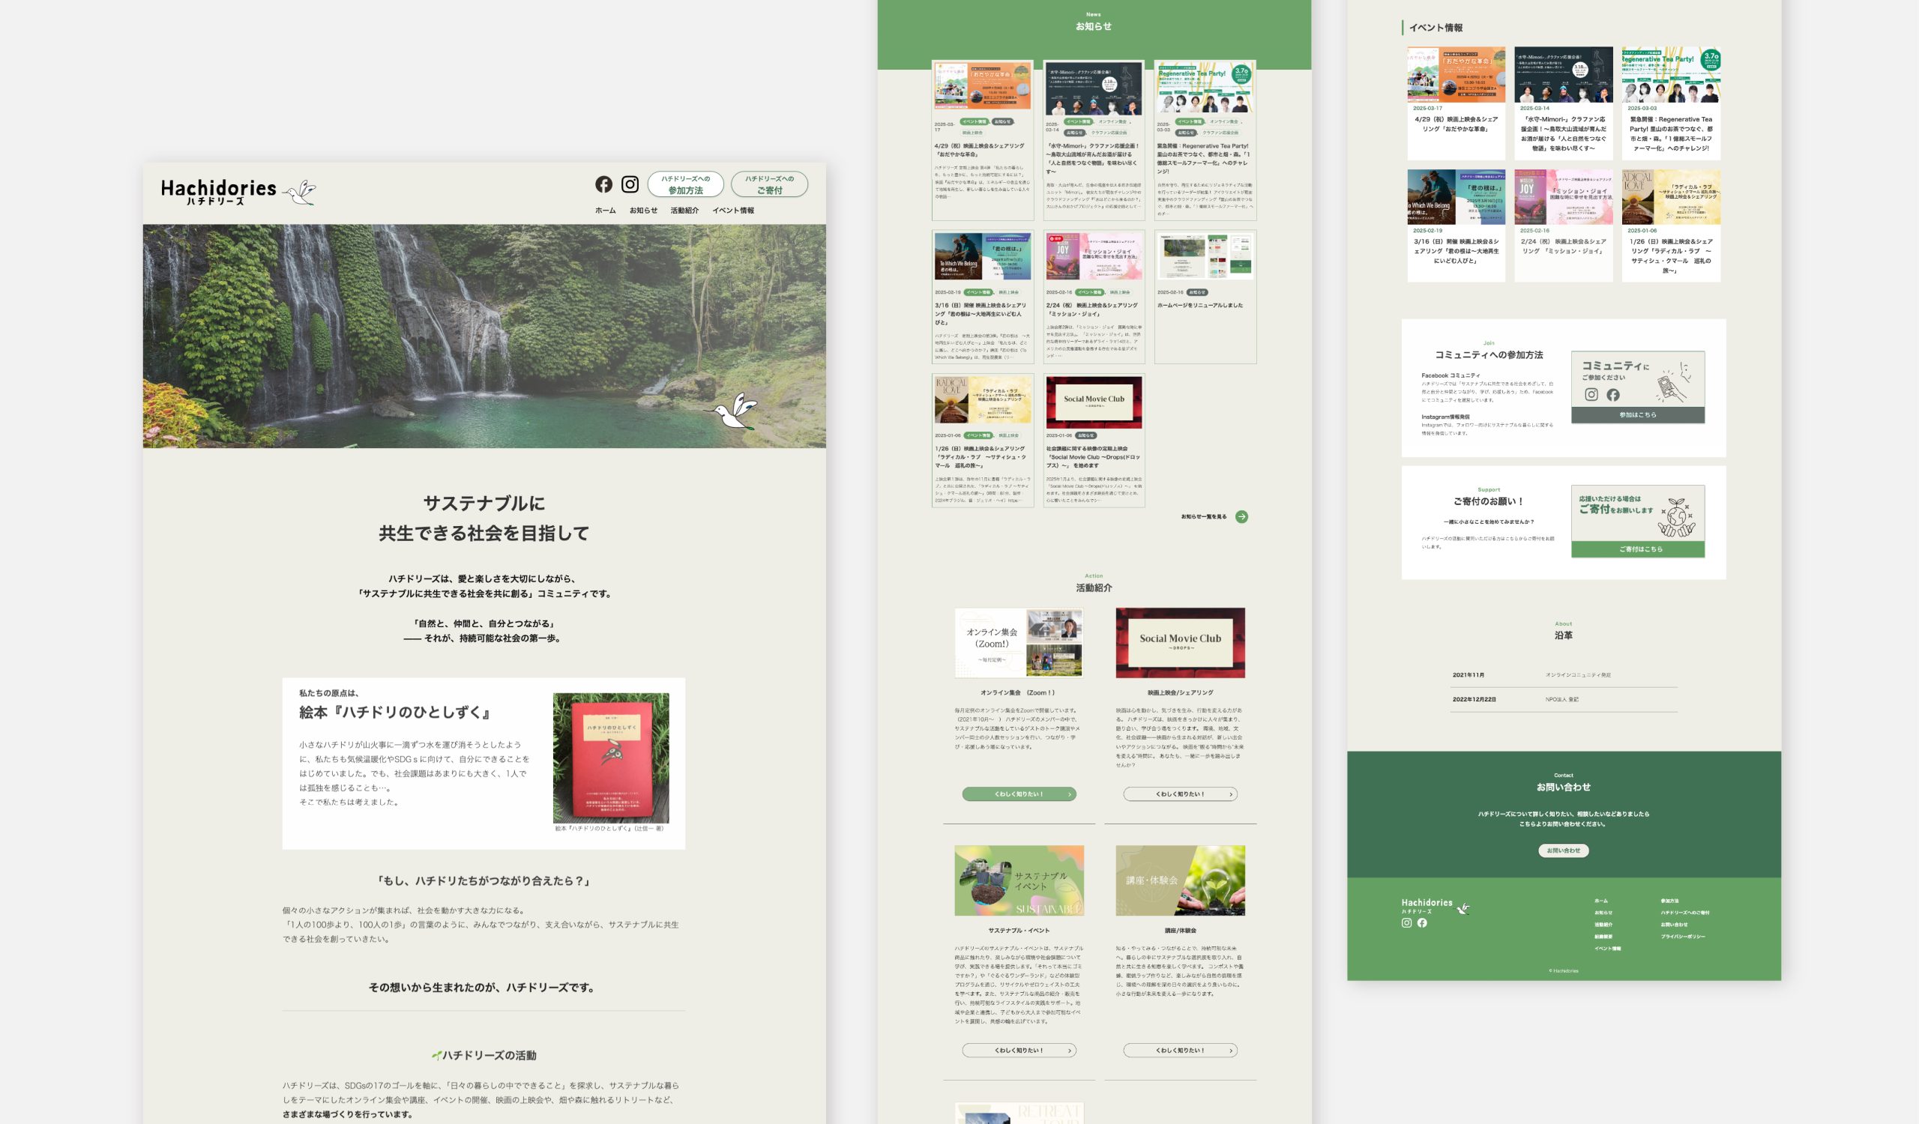Click the お問い合わせ button in the Contact section
This screenshot has height=1124, width=1919.
pyautogui.click(x=1564, y=850)
